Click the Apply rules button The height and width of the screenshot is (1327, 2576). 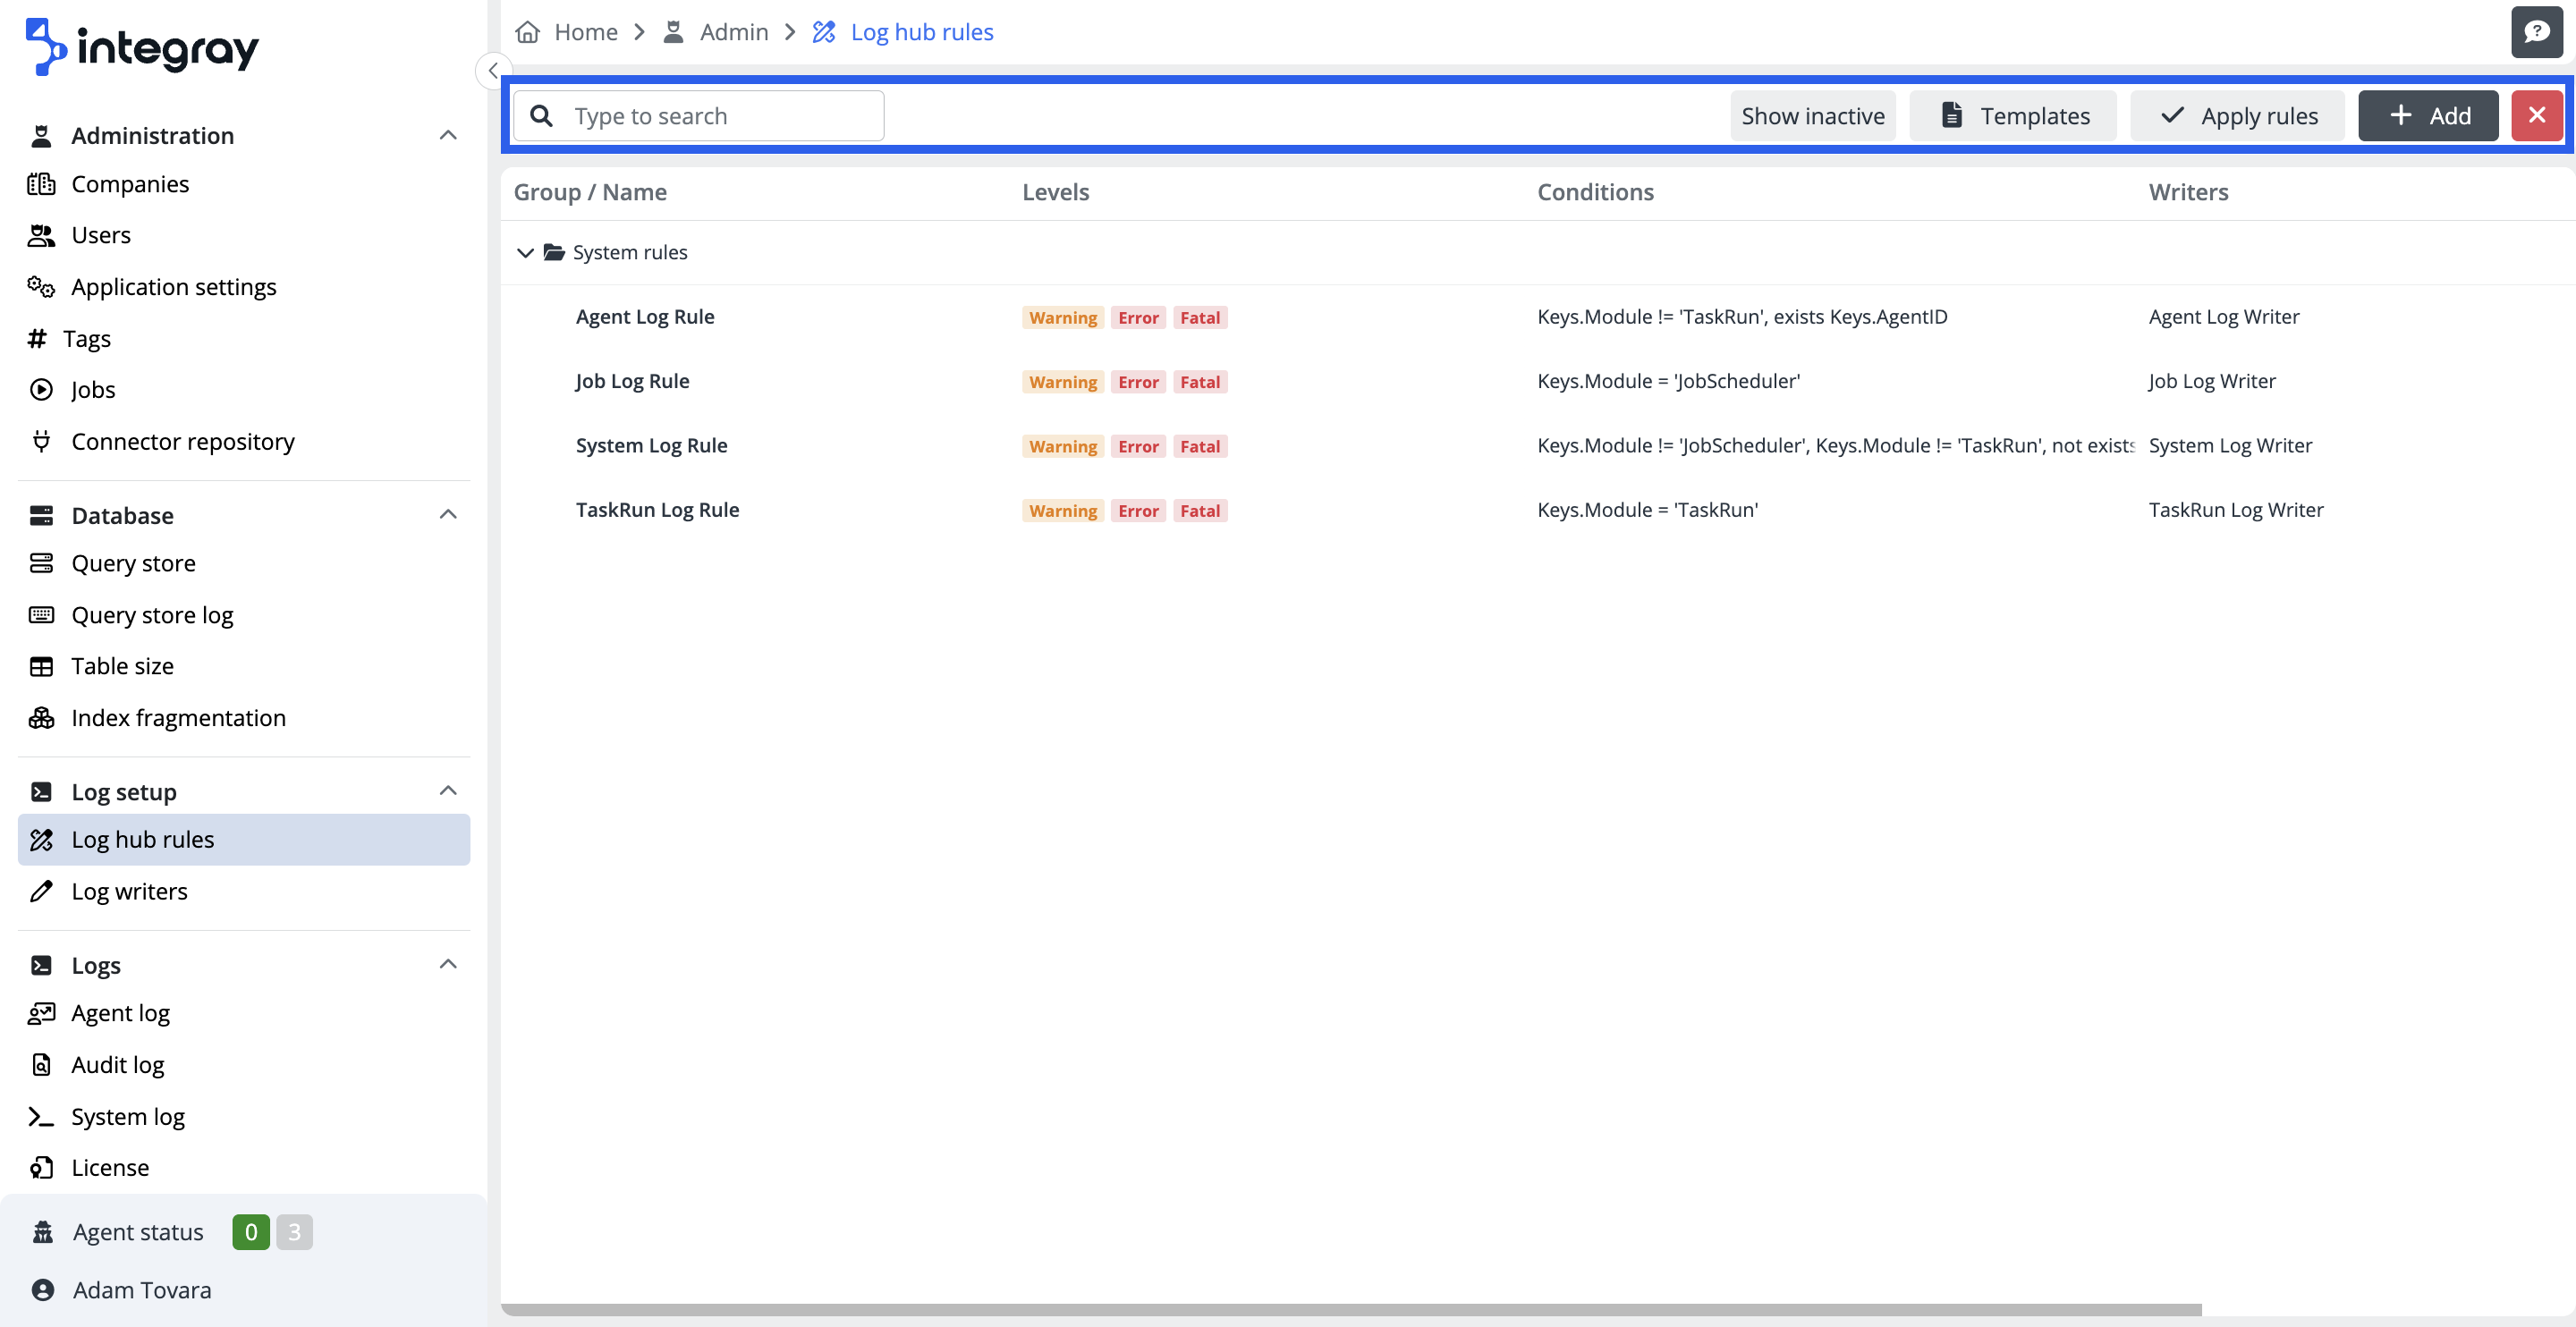point(2237,116)
